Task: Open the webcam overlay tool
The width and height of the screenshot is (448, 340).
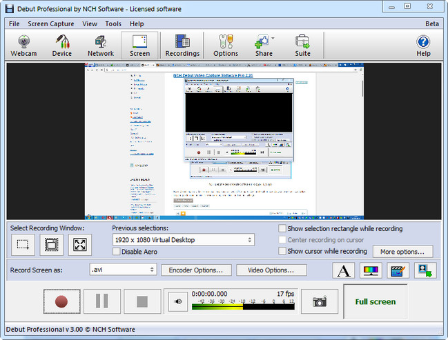Action: click(425, 270)
